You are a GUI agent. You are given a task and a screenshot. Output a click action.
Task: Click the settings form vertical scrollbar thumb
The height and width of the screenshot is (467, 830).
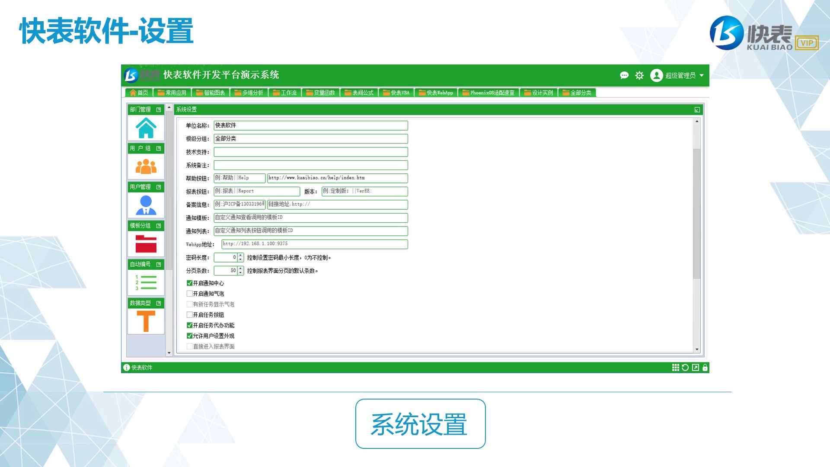tap(697, 214)
